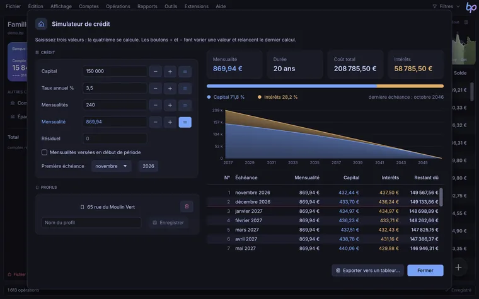Click the Capital input field
This screenshot has height=299, width=479.
[115, 71]
